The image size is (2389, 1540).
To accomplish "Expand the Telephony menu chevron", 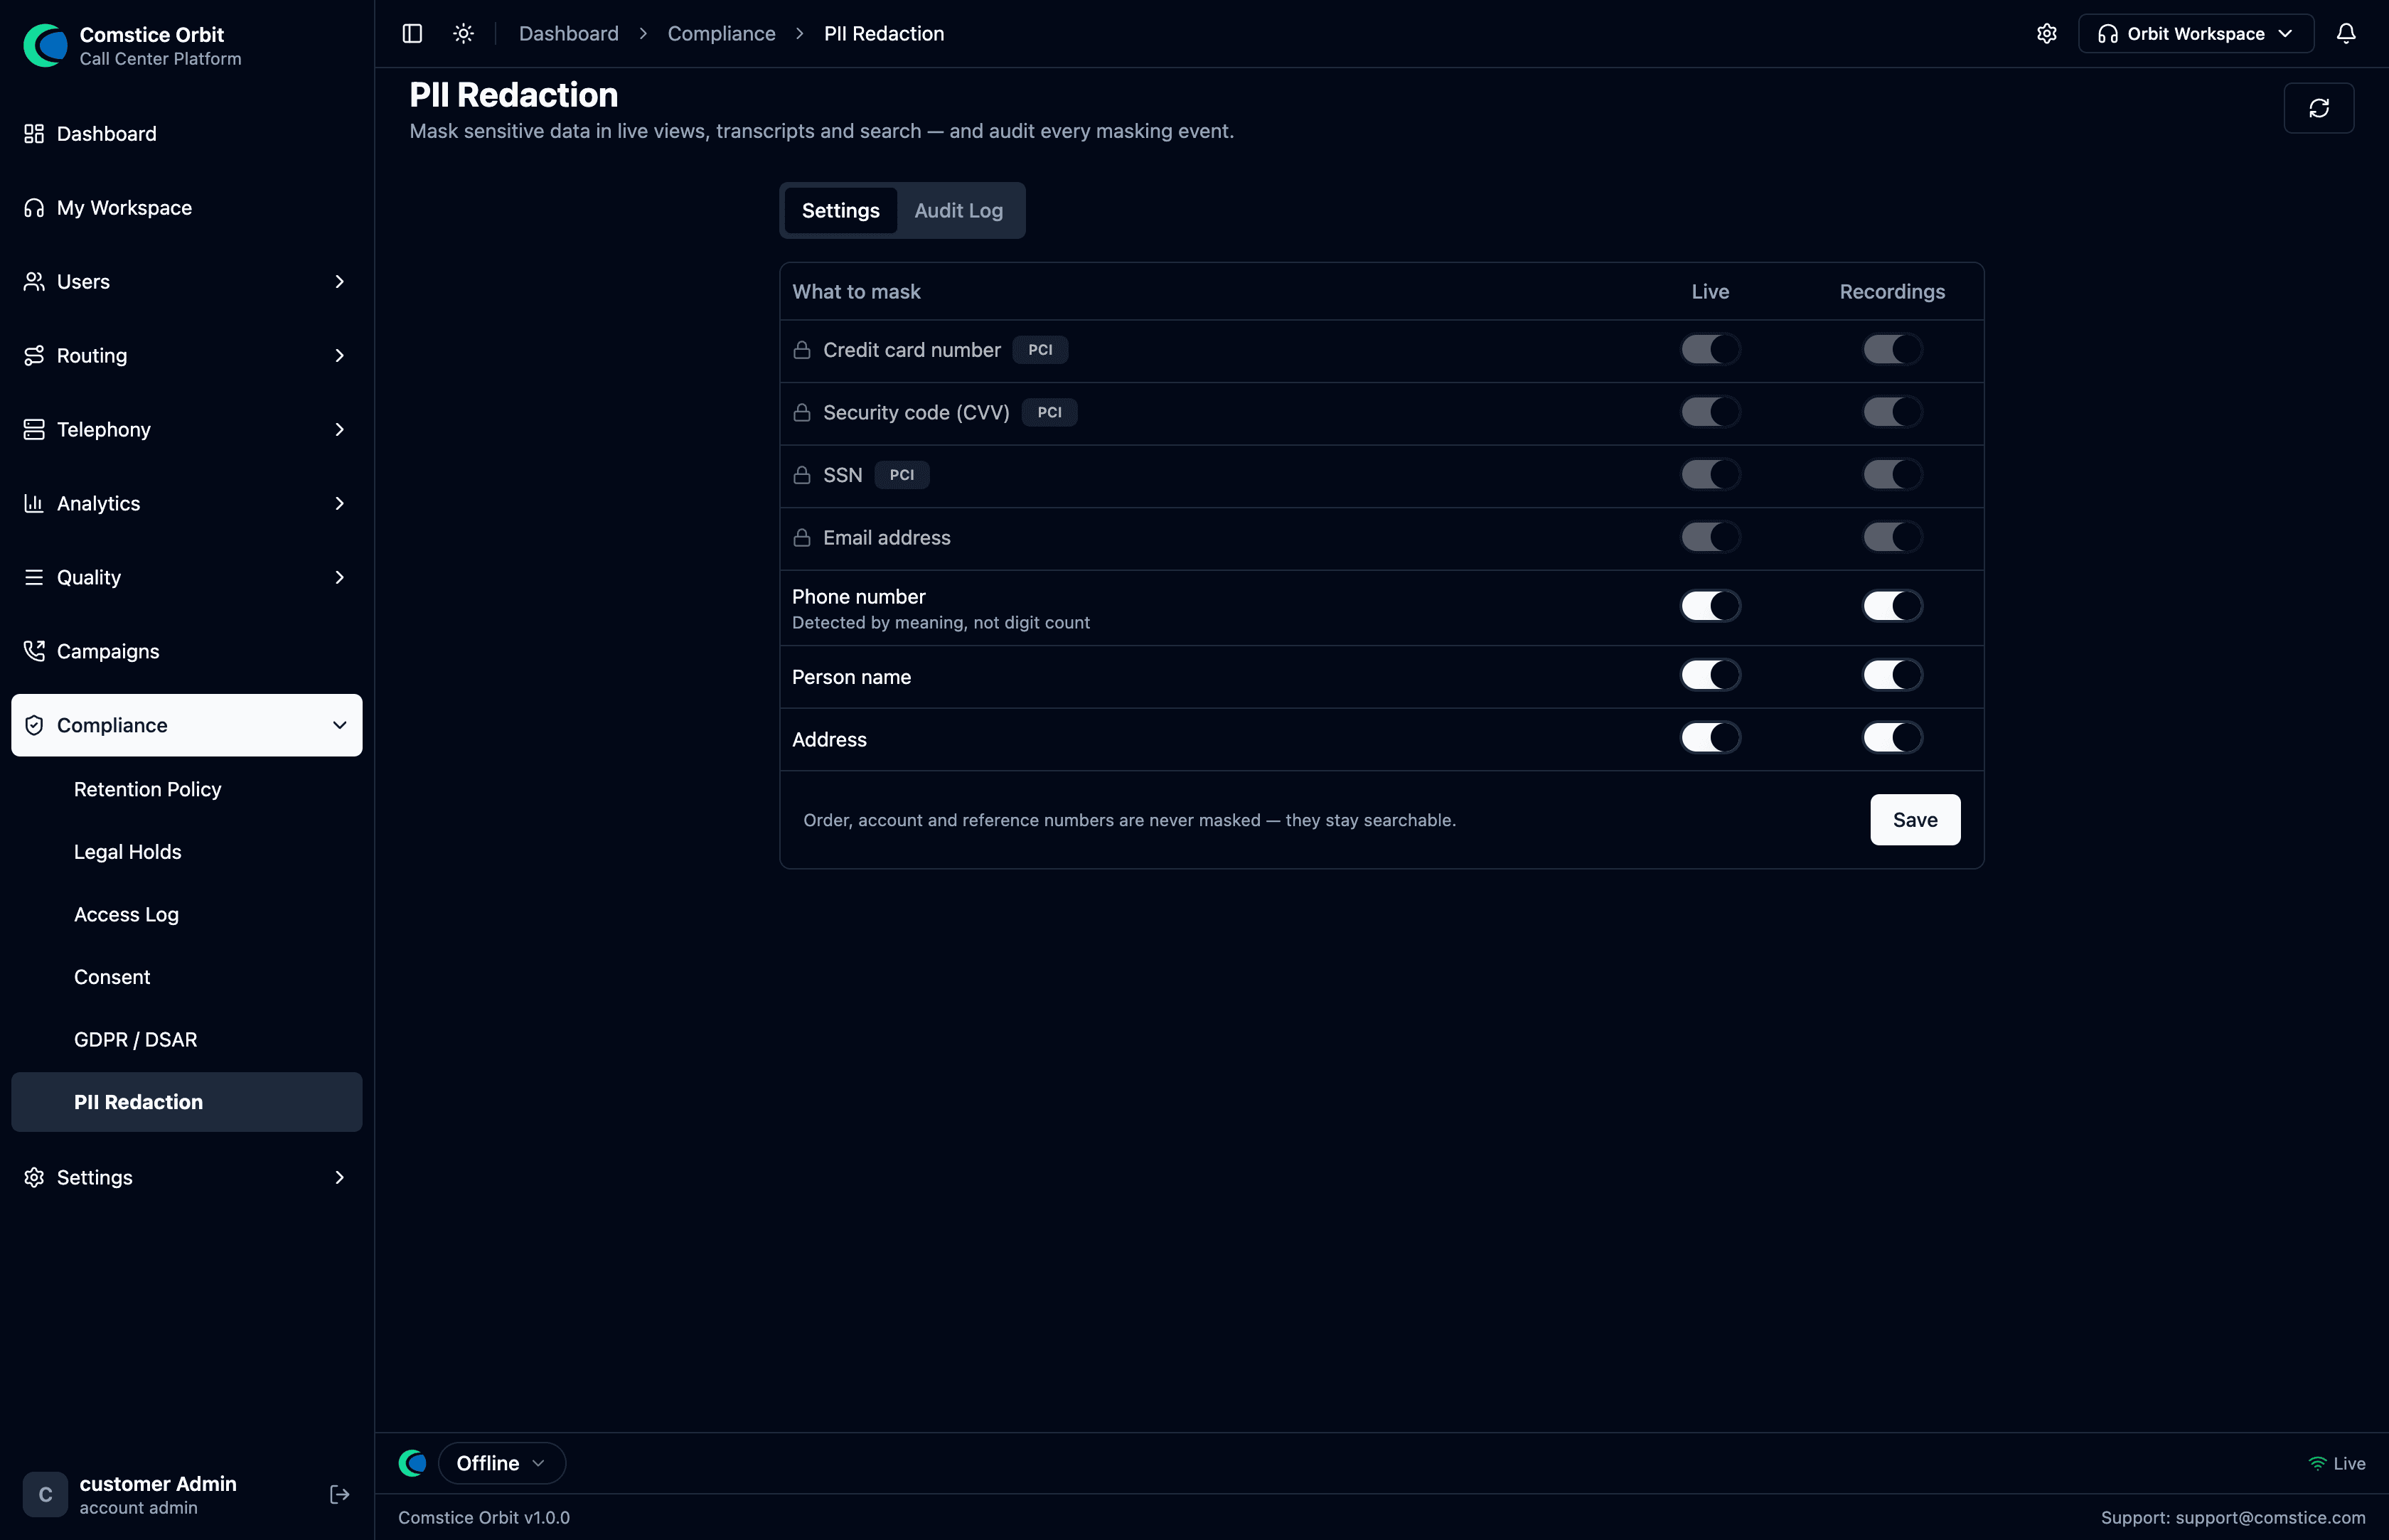I will 339,430.
